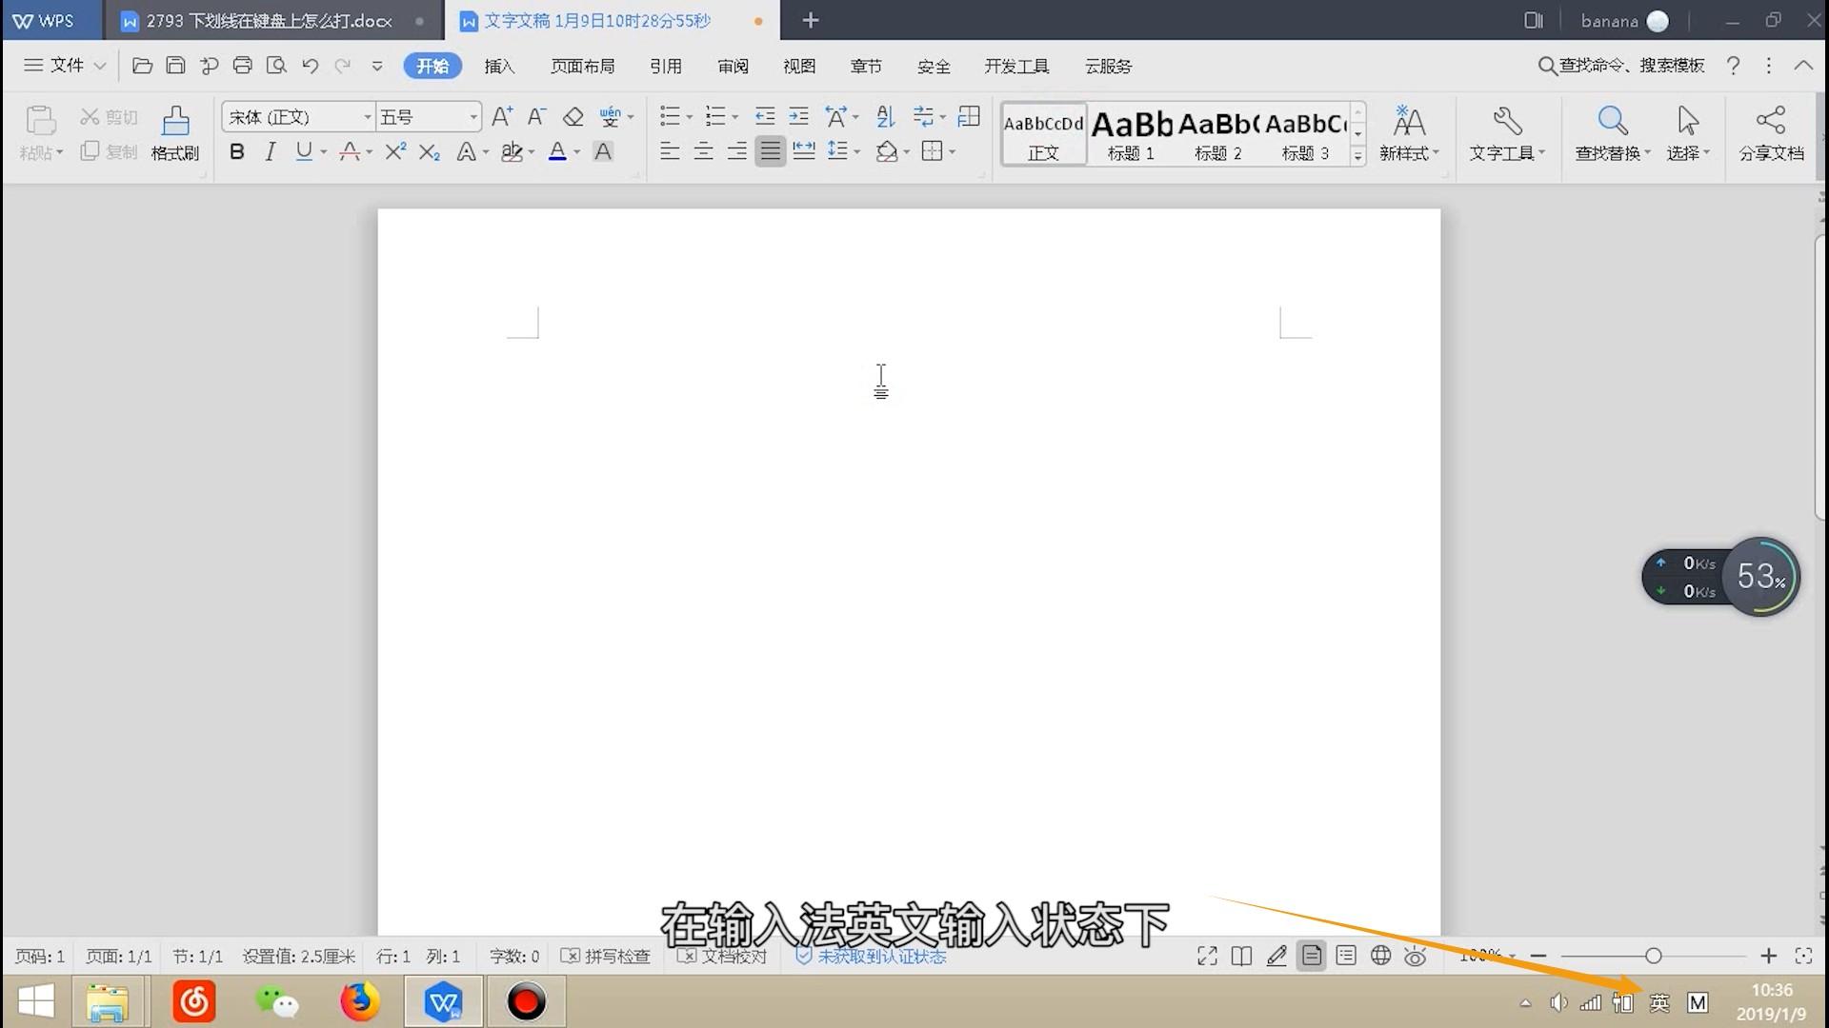Toggle spell check (拼写检查) in status bar

[605, 956]
